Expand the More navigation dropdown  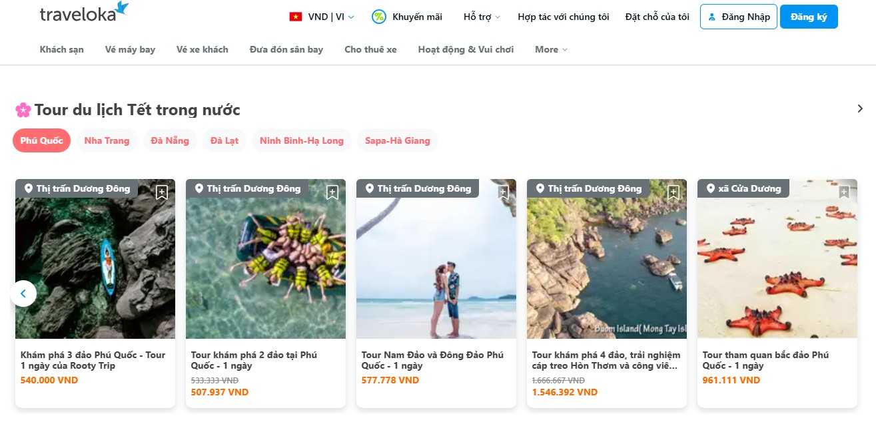pyautogui.click(x=551, y=49)
